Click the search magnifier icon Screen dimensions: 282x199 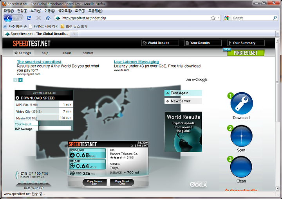tap(275, 18)
